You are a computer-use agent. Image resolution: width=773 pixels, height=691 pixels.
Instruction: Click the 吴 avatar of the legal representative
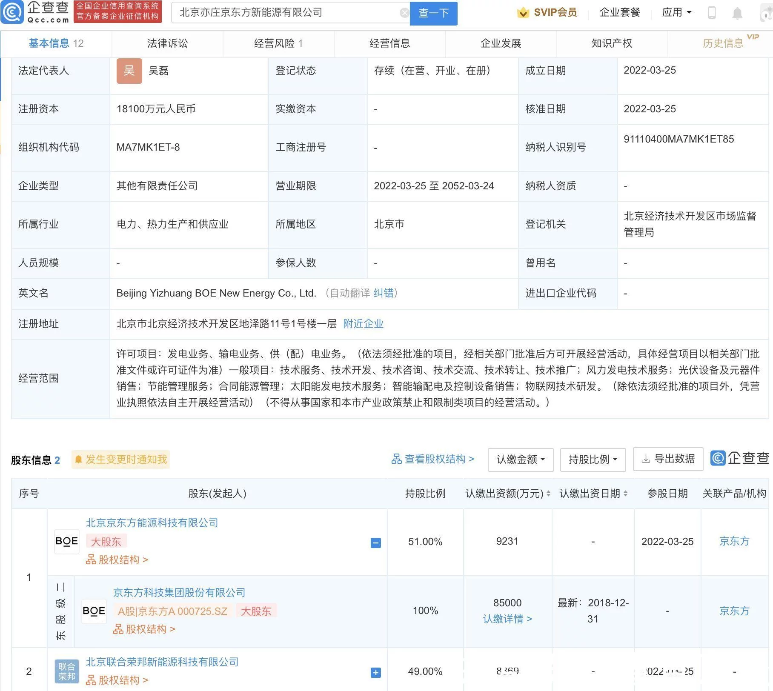pyautogui.click(x=129, y=71)
